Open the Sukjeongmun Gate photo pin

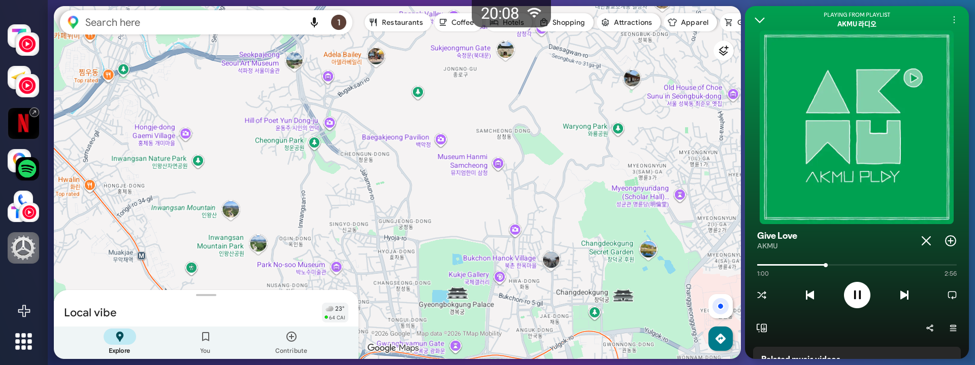(505, 50)
